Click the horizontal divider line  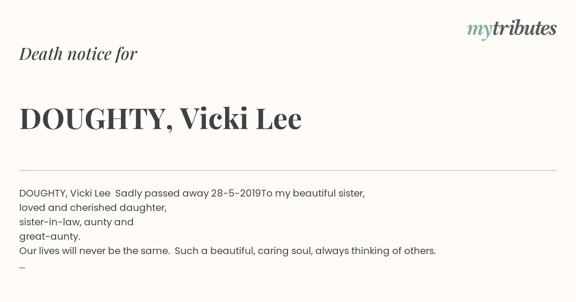pos(288,170)
